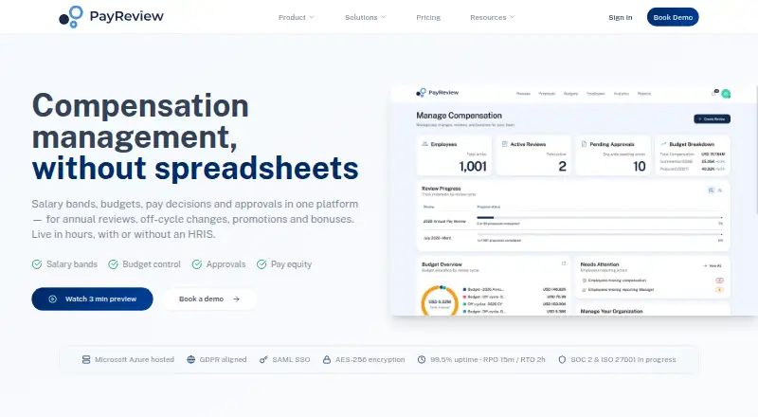The height and width of the screenshot is (417, 758).
Task: Click the July Merit review progress bar
Action: point(600,235)
